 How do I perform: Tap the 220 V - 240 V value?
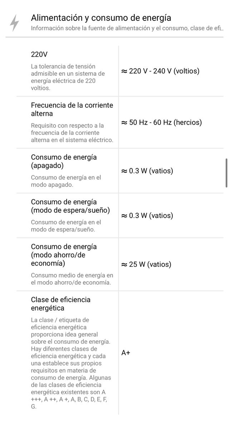click(x=160, y=71)
